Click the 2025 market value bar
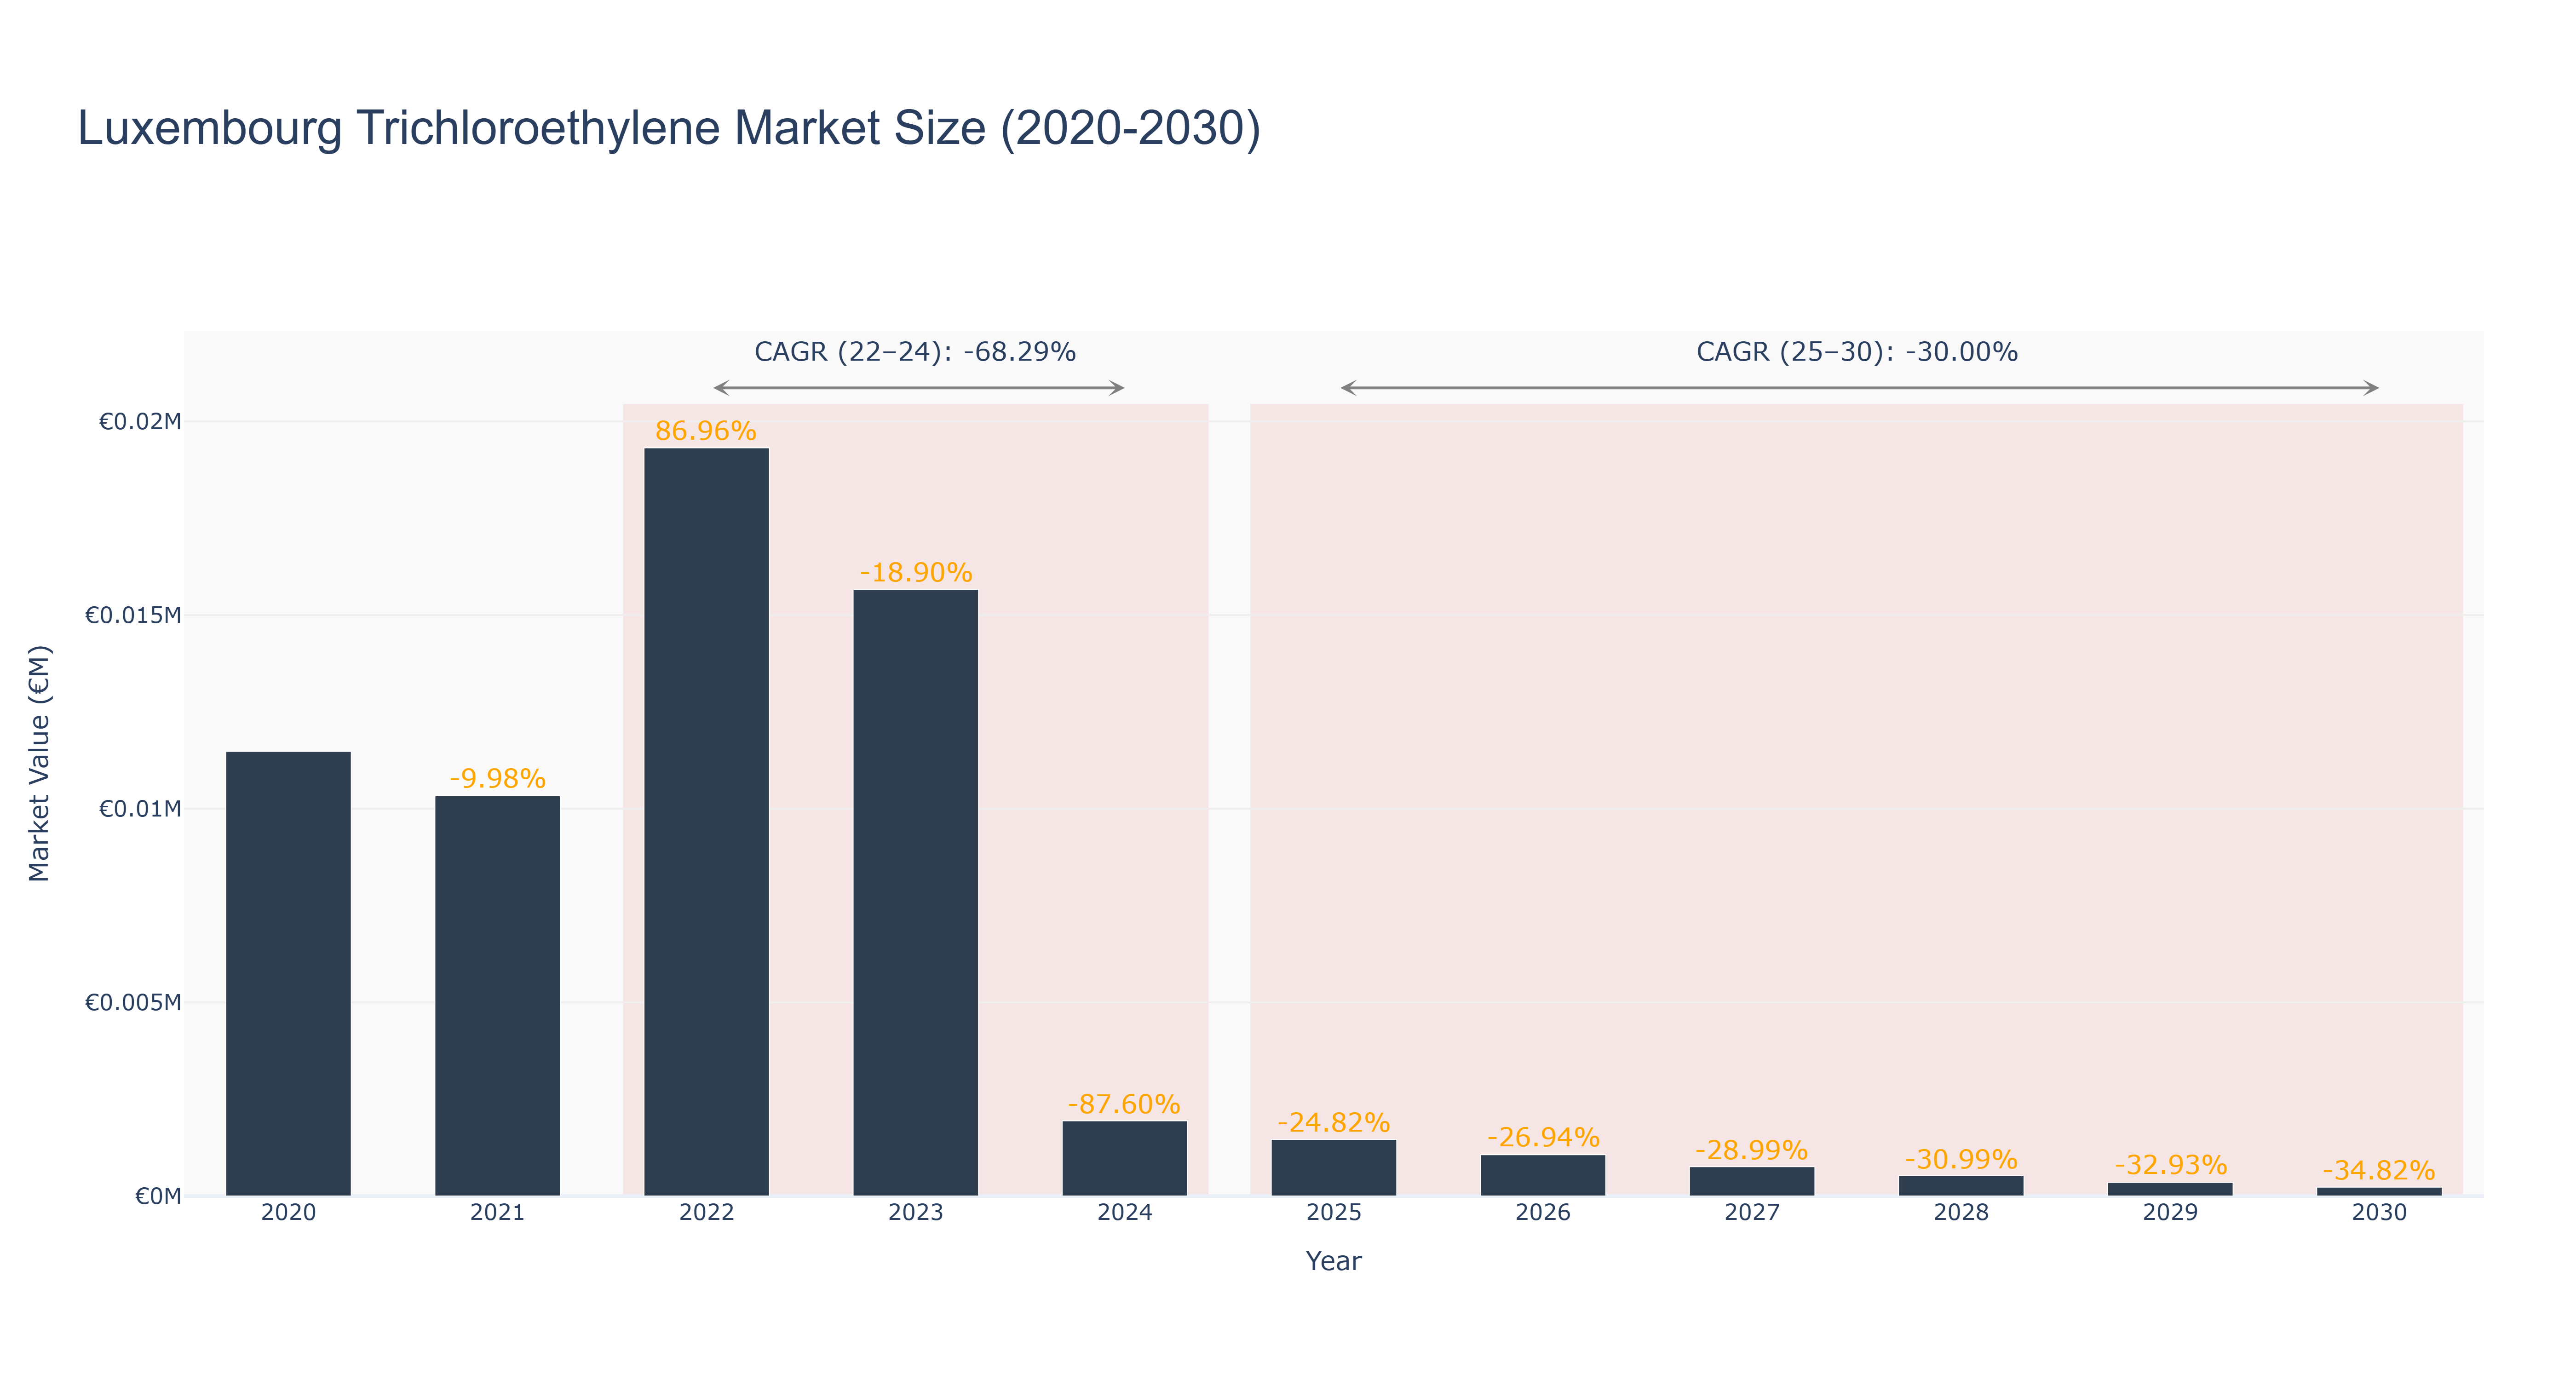 tap(1333, 1167)
